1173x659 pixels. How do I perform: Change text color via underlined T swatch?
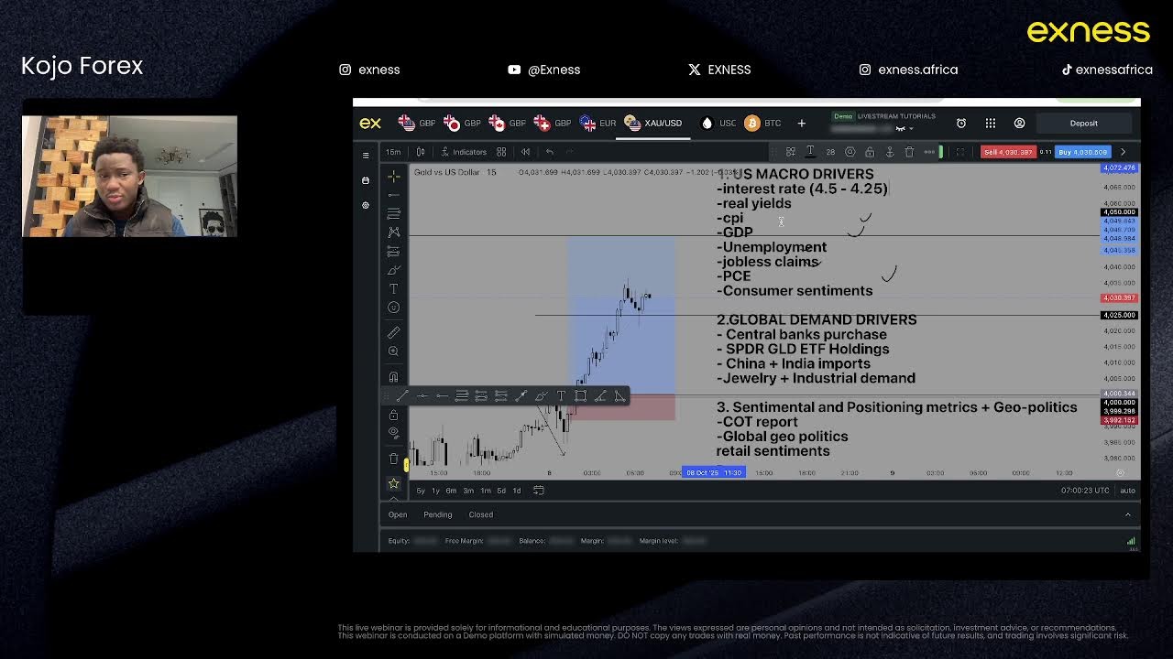[810, 152]
